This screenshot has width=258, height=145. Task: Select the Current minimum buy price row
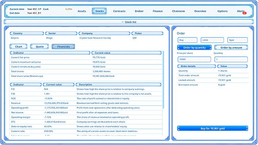(x=86, y=67)
